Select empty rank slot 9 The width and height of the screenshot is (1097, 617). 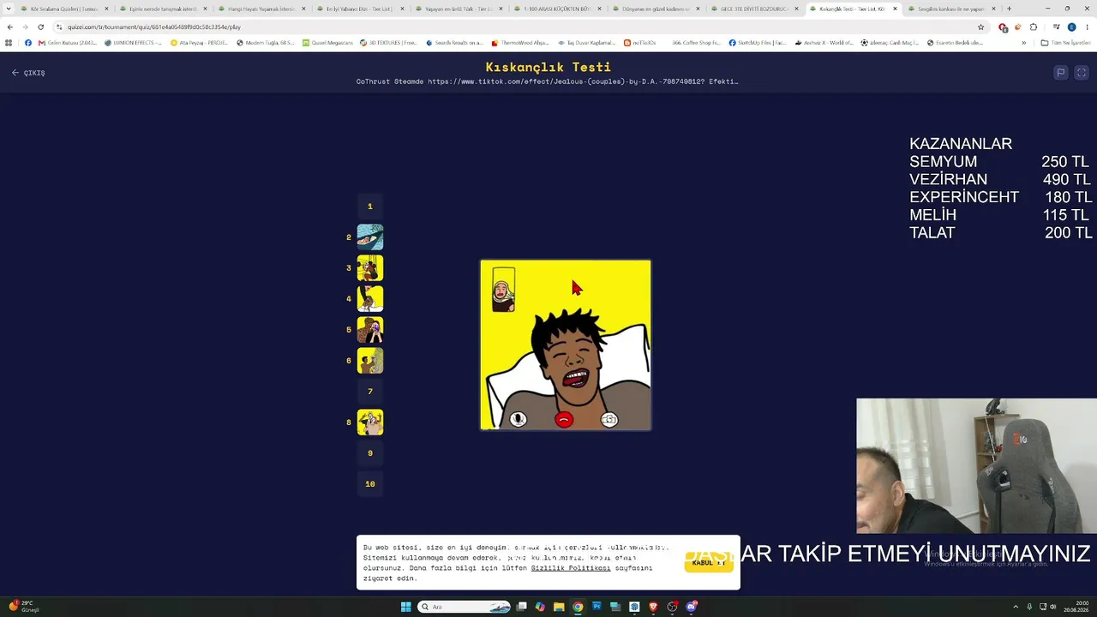coord(370,453)
